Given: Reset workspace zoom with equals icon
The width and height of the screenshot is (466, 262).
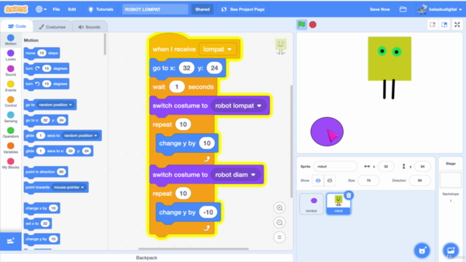Looking at the screenshot, I should 280,237.
